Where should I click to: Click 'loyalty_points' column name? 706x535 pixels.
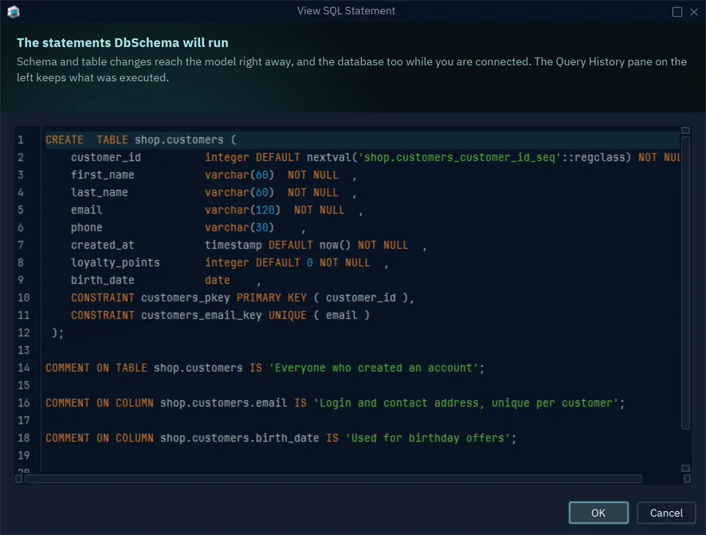click(x=116, y=262)
